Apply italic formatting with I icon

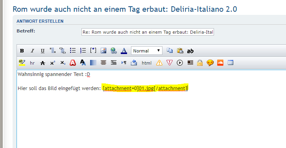tap(32, 51)
